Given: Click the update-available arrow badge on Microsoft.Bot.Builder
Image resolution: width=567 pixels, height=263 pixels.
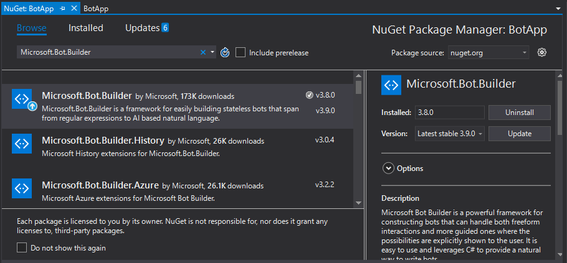Looking at the screenshot, I should (x=32, y=106).
